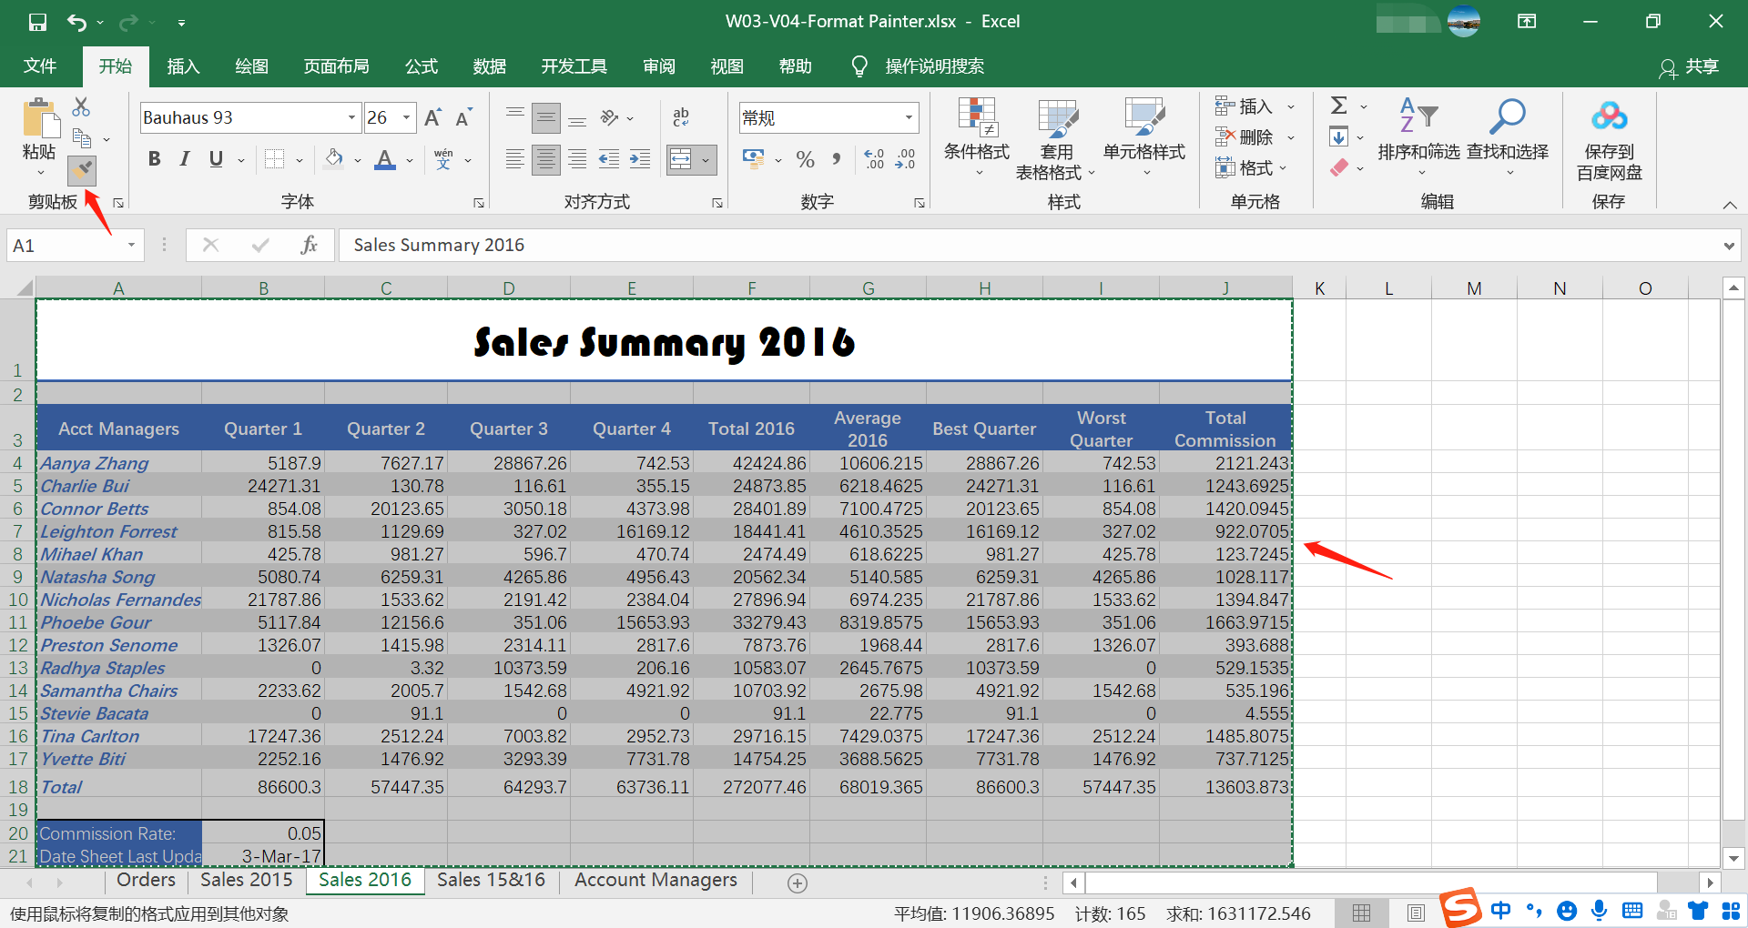Toggle Bold formatting
This screenshot has height=928, width=1748.
point(154,159)
